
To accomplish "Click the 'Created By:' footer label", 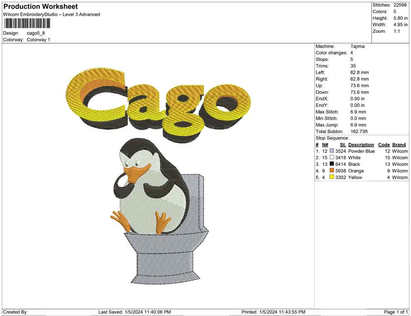I will pyautogui.click(x=15, y=312).
